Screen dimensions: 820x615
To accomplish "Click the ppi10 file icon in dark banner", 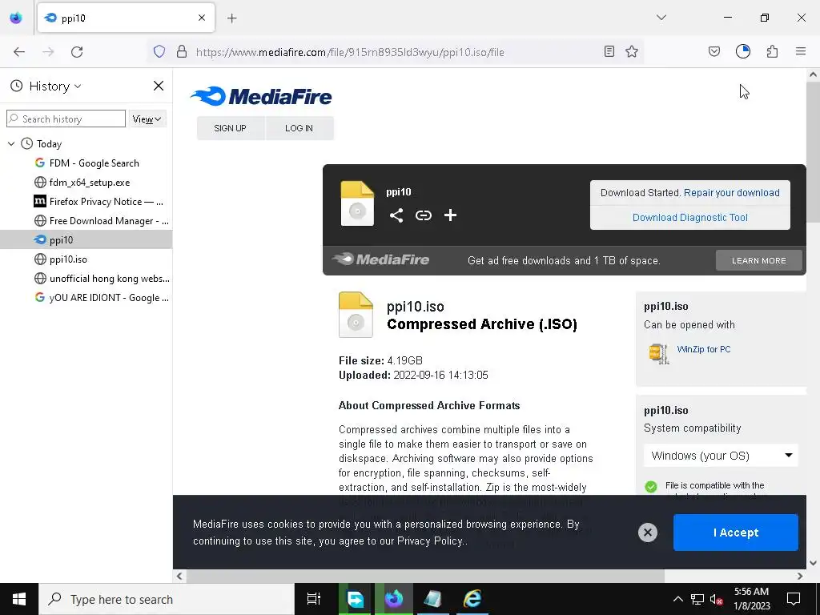I will (357, 204).
